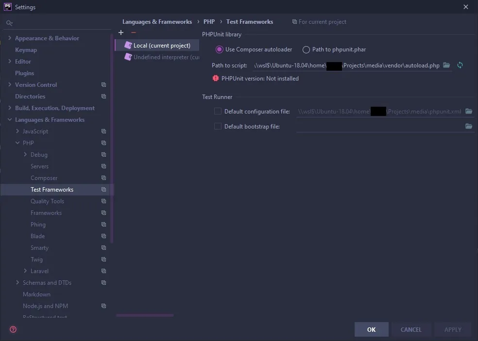478x341 pixels.
Task: Close the Settings dialog window
Action: (x=466, y=7)
